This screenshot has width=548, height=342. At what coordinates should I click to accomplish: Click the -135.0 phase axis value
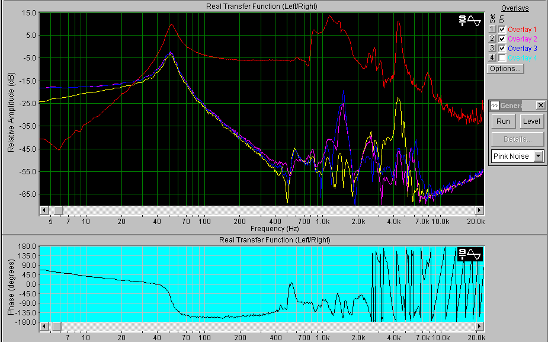coord(25,313)
